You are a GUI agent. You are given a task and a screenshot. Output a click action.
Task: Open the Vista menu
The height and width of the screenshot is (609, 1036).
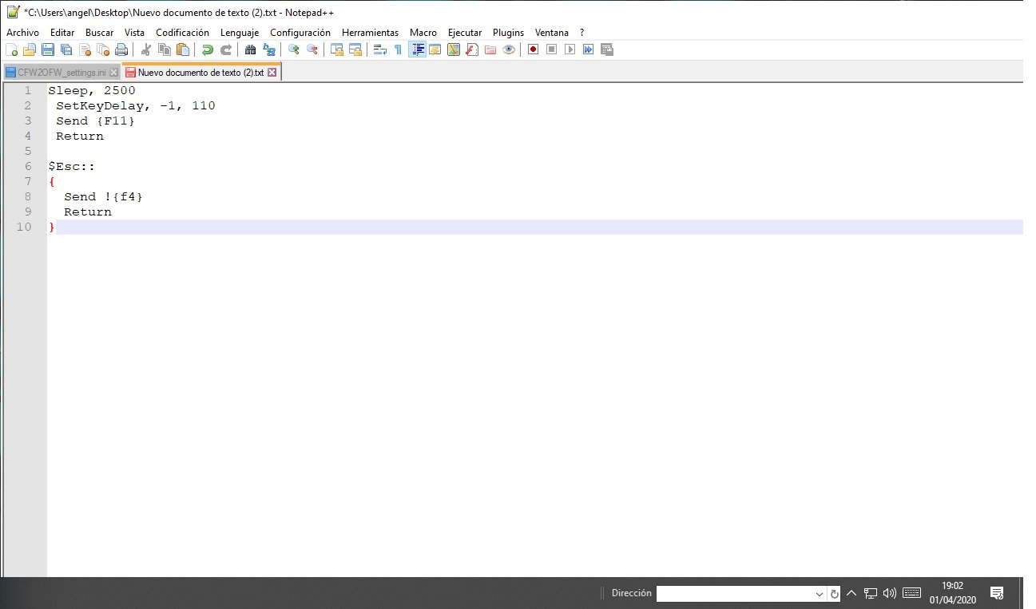tap(135, 33)
